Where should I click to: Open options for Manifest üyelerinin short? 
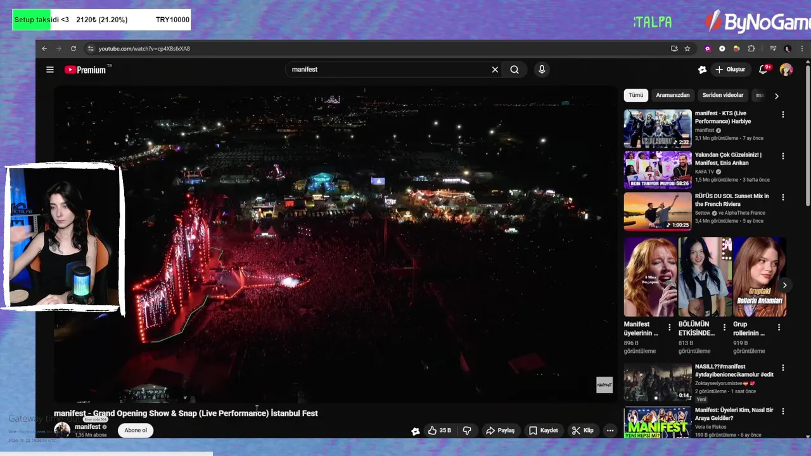coord(670,327)
